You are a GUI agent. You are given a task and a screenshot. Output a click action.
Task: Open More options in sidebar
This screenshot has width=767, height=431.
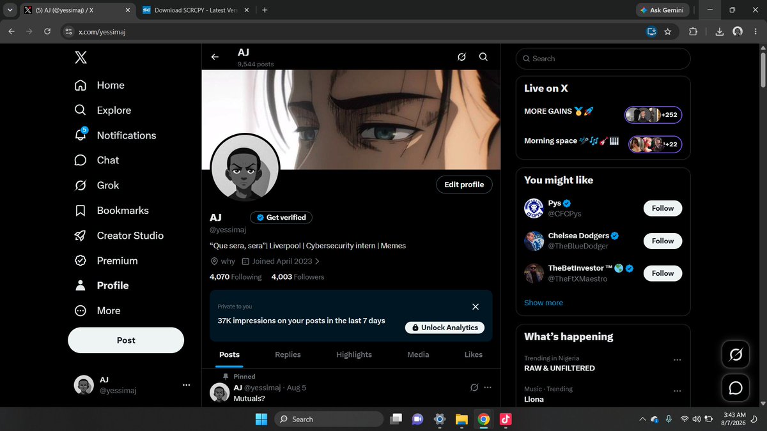click(97, 310)
